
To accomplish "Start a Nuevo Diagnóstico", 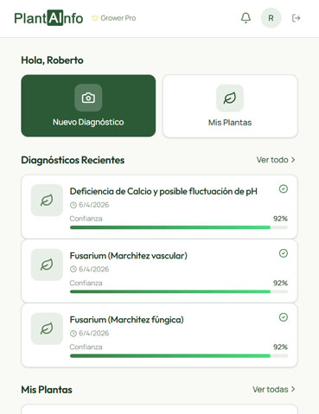I will [x=88, y=105].
